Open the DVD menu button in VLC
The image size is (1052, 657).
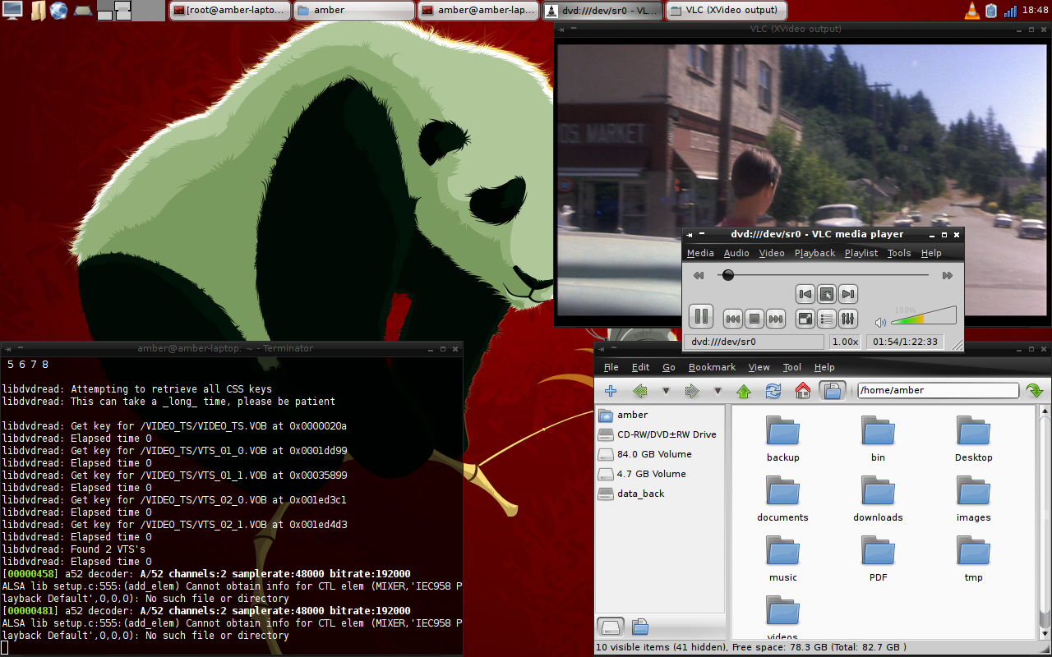click(827, 294)
